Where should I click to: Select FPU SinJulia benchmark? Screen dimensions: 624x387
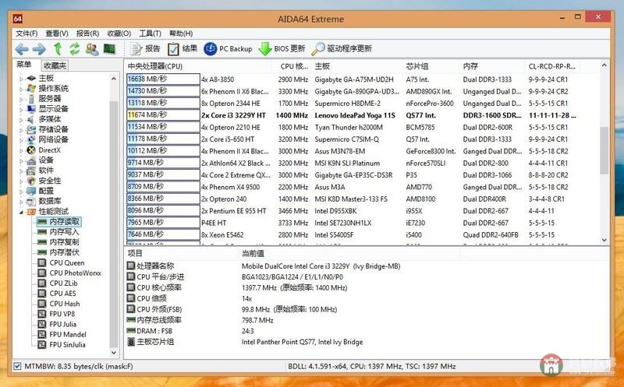click(67, 345)
